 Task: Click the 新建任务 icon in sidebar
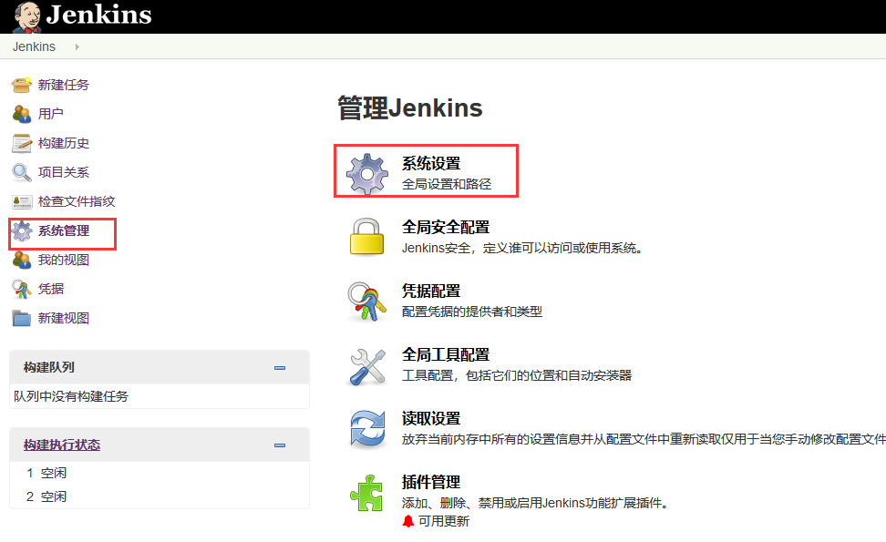(x=22, y=85)
